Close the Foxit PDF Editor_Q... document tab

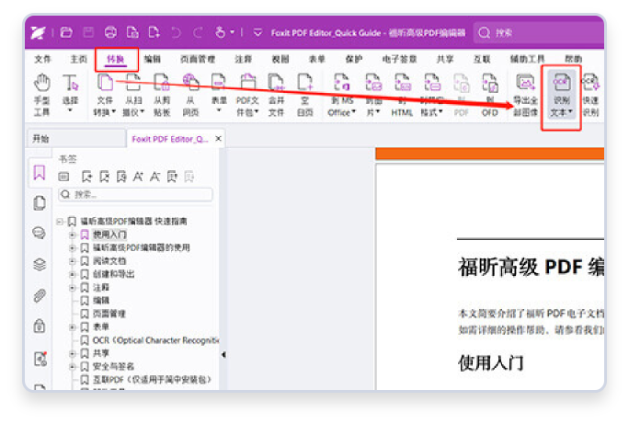click(219, 138)
